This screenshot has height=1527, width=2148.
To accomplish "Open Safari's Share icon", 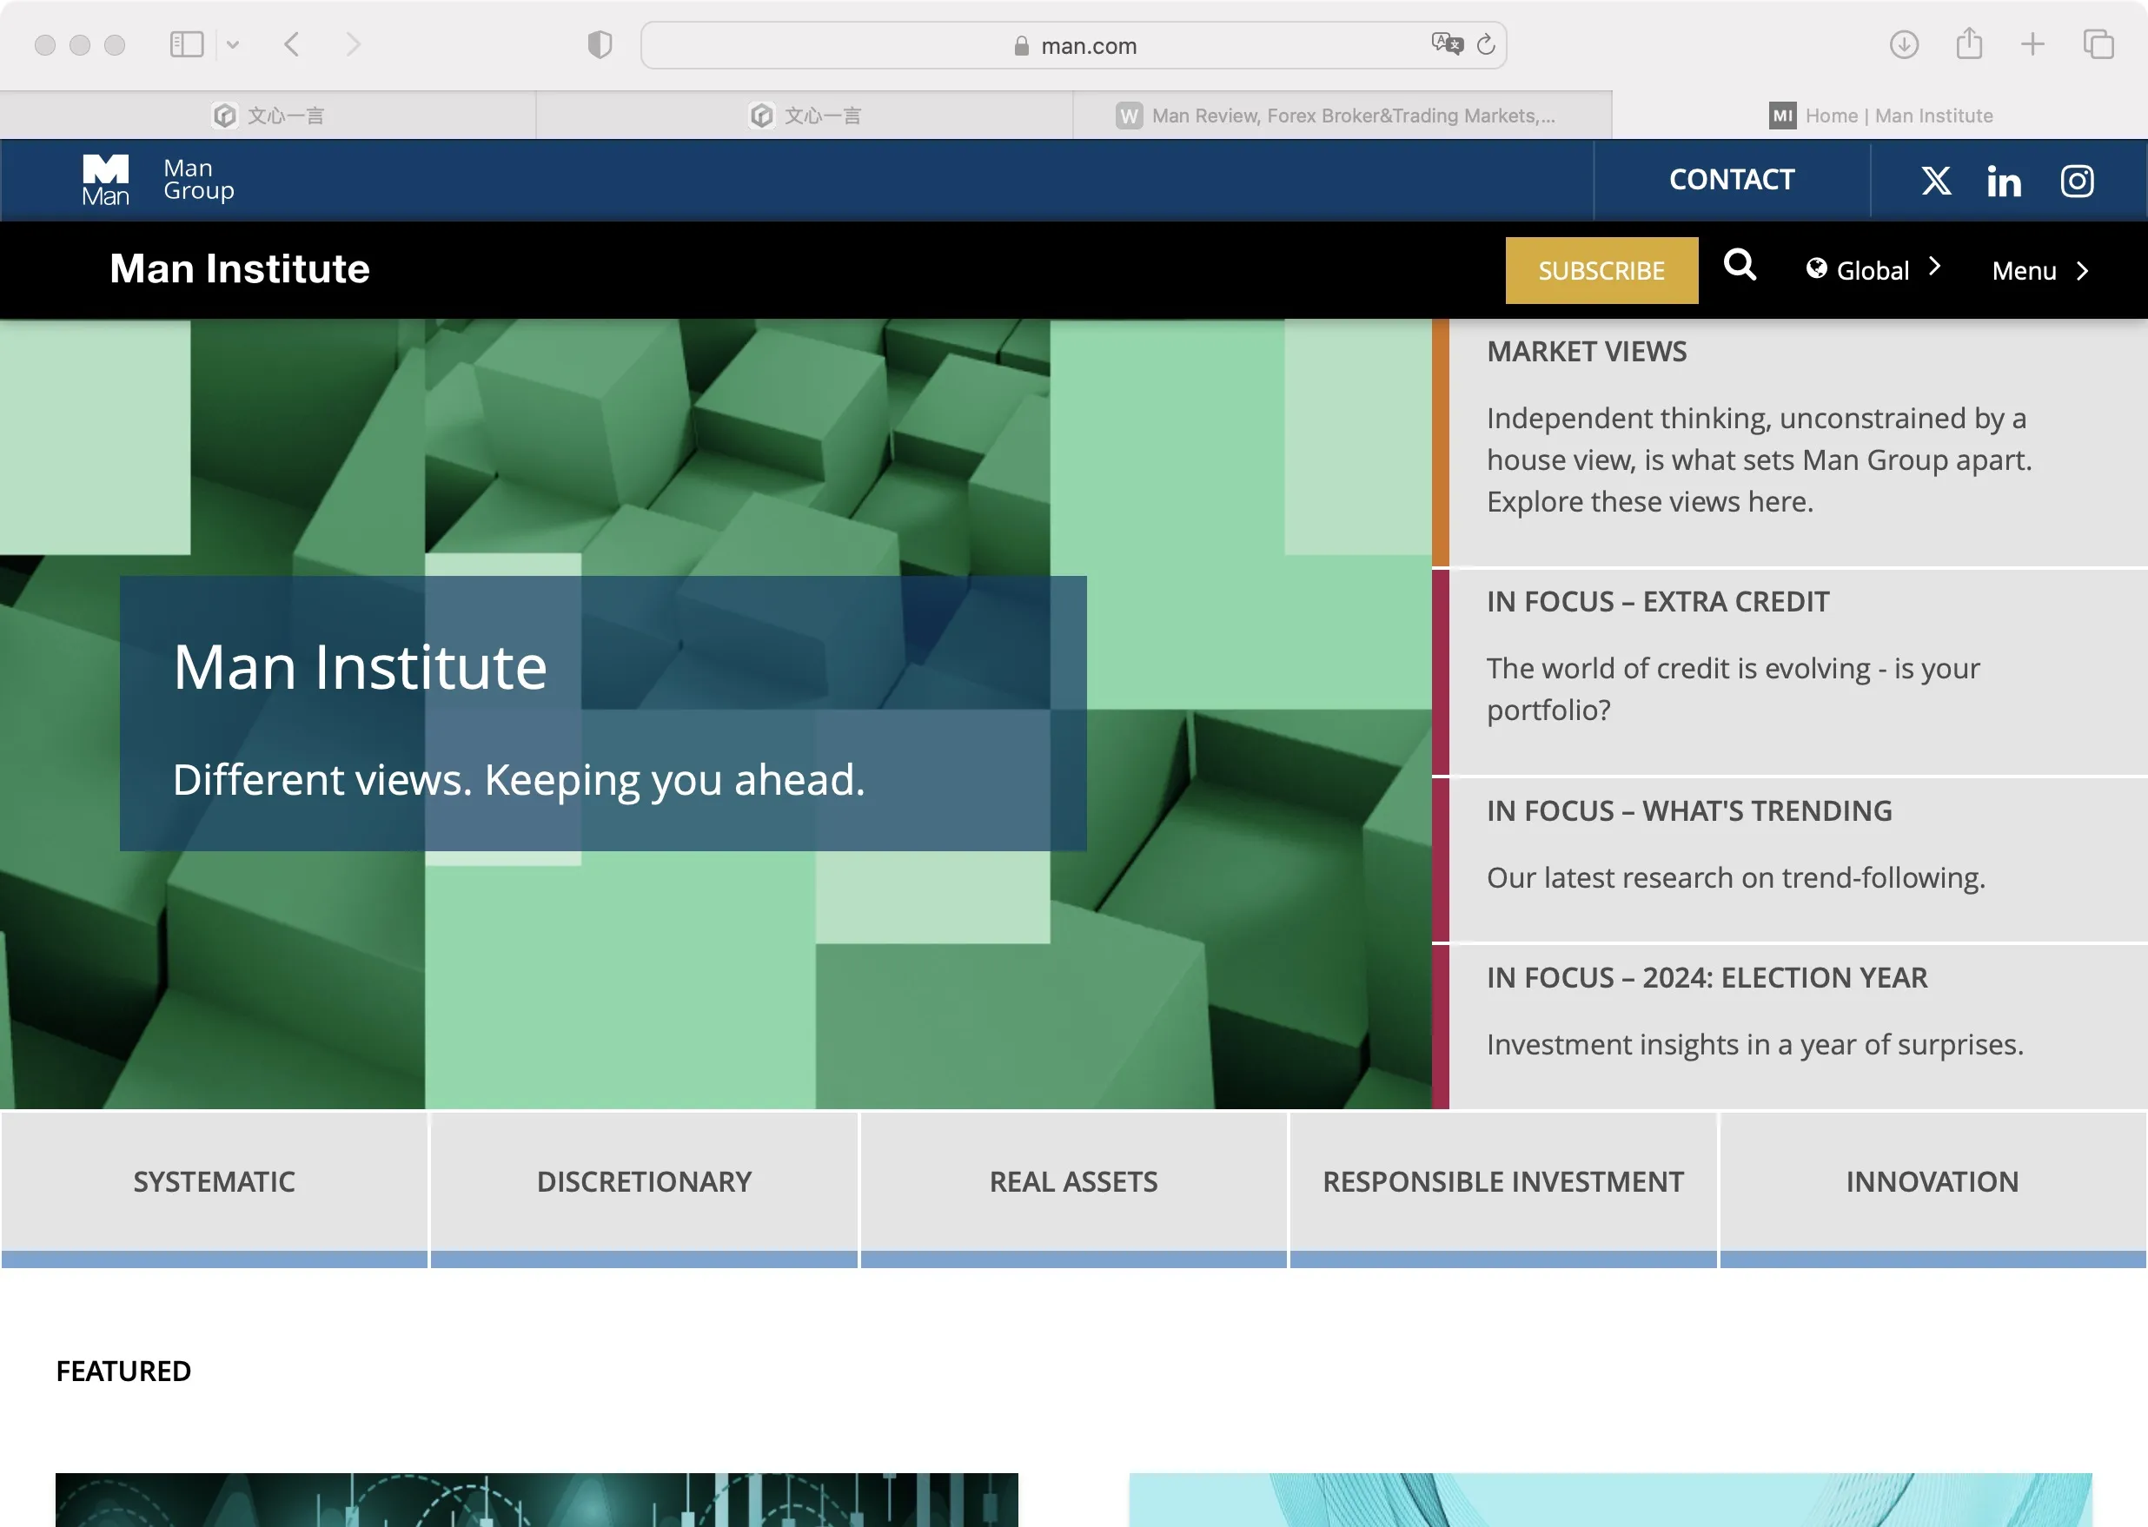I will coord(1968,43).
